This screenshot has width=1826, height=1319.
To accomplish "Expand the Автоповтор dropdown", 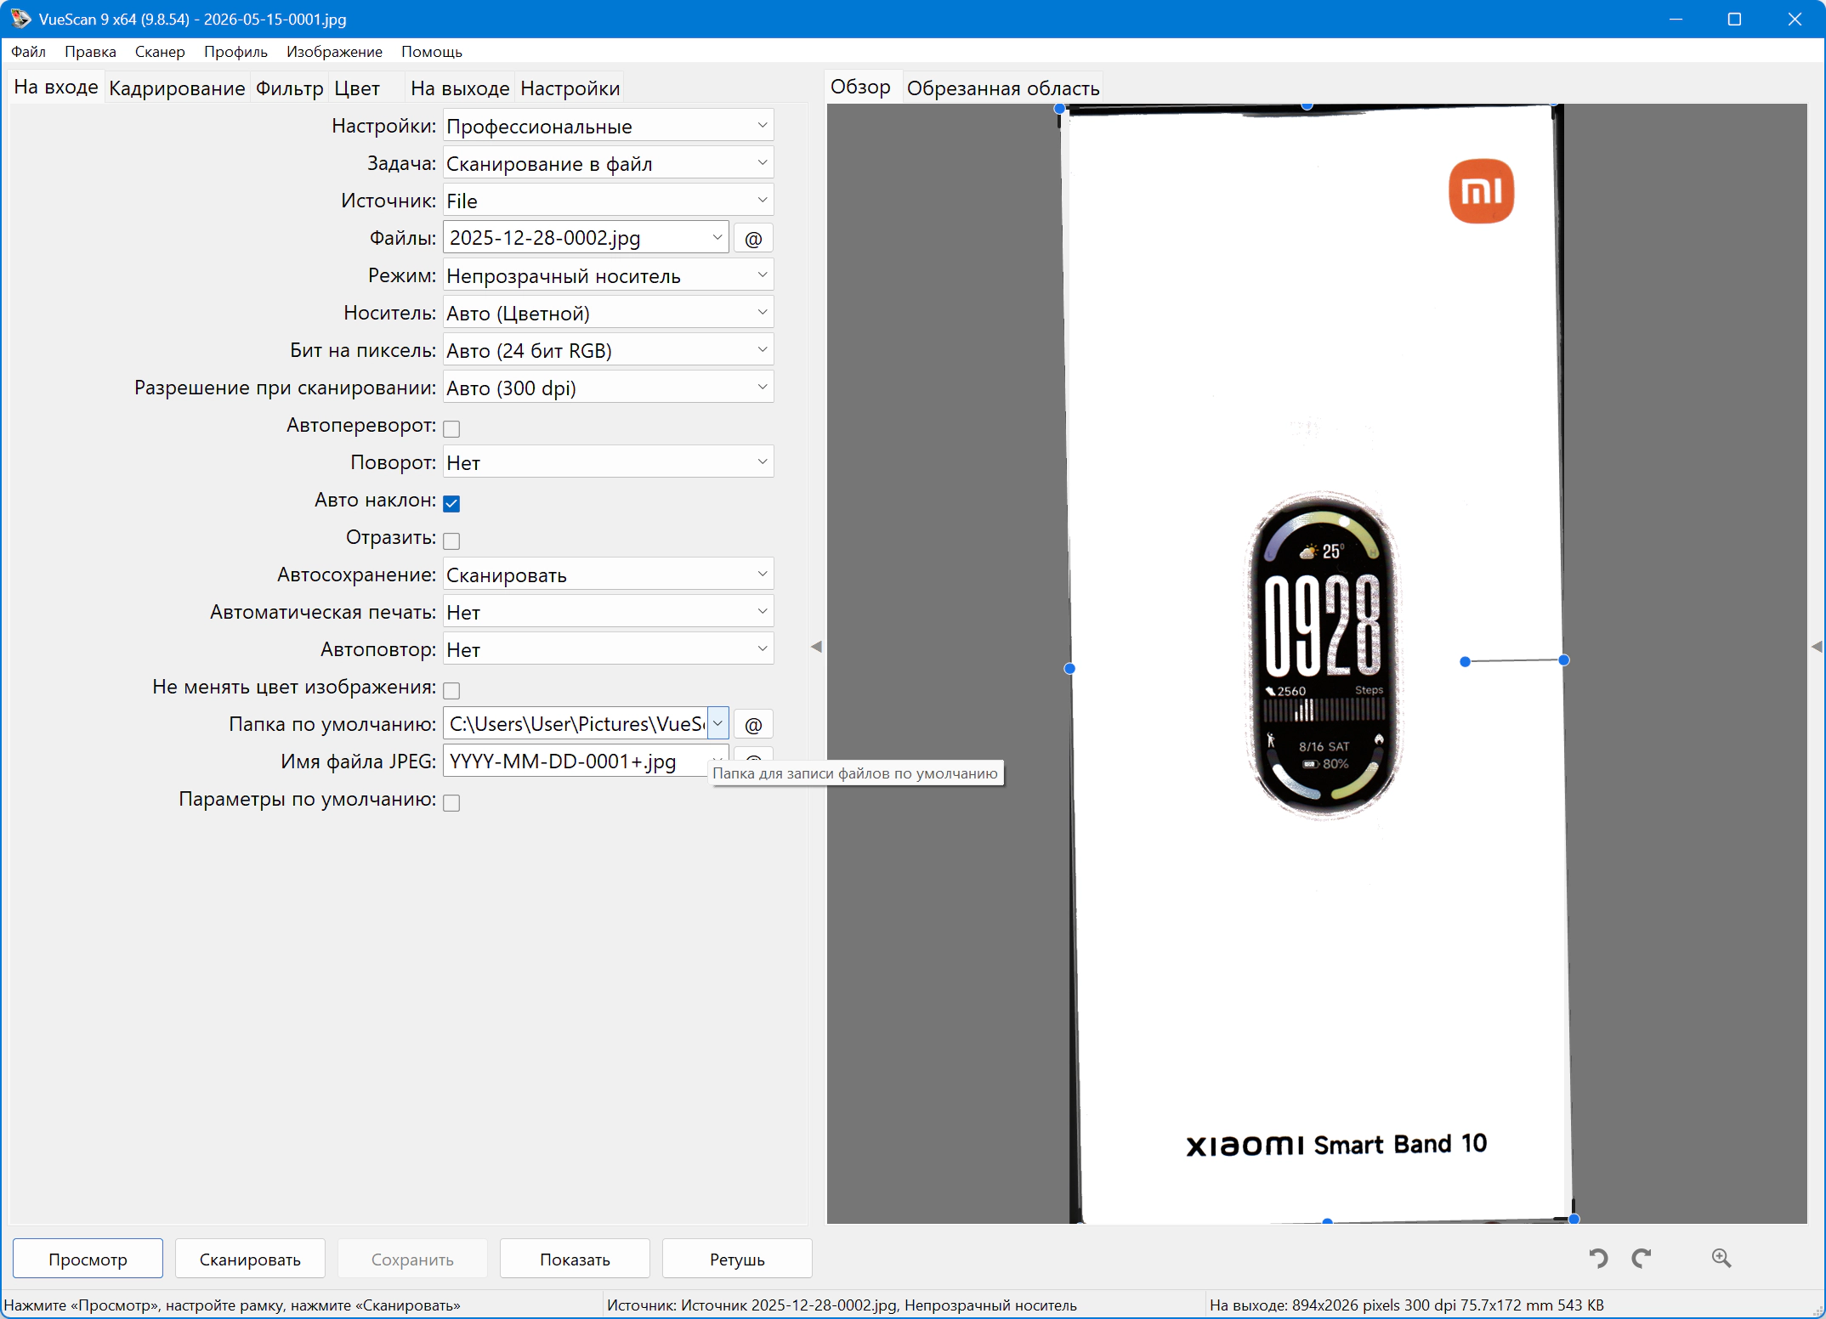I will tap(608, 649).
